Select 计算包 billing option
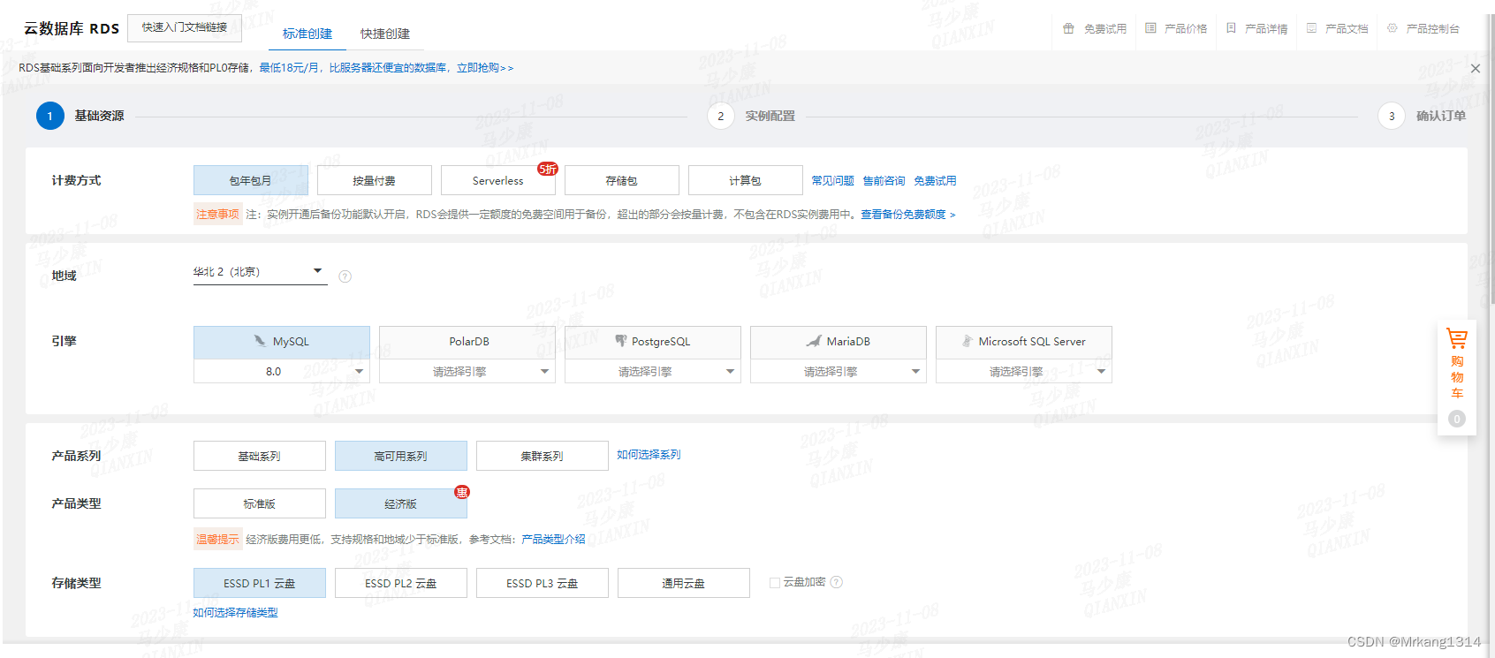Image resolution: width=1495 pixels, height=658 pixels. coord(746,180)
